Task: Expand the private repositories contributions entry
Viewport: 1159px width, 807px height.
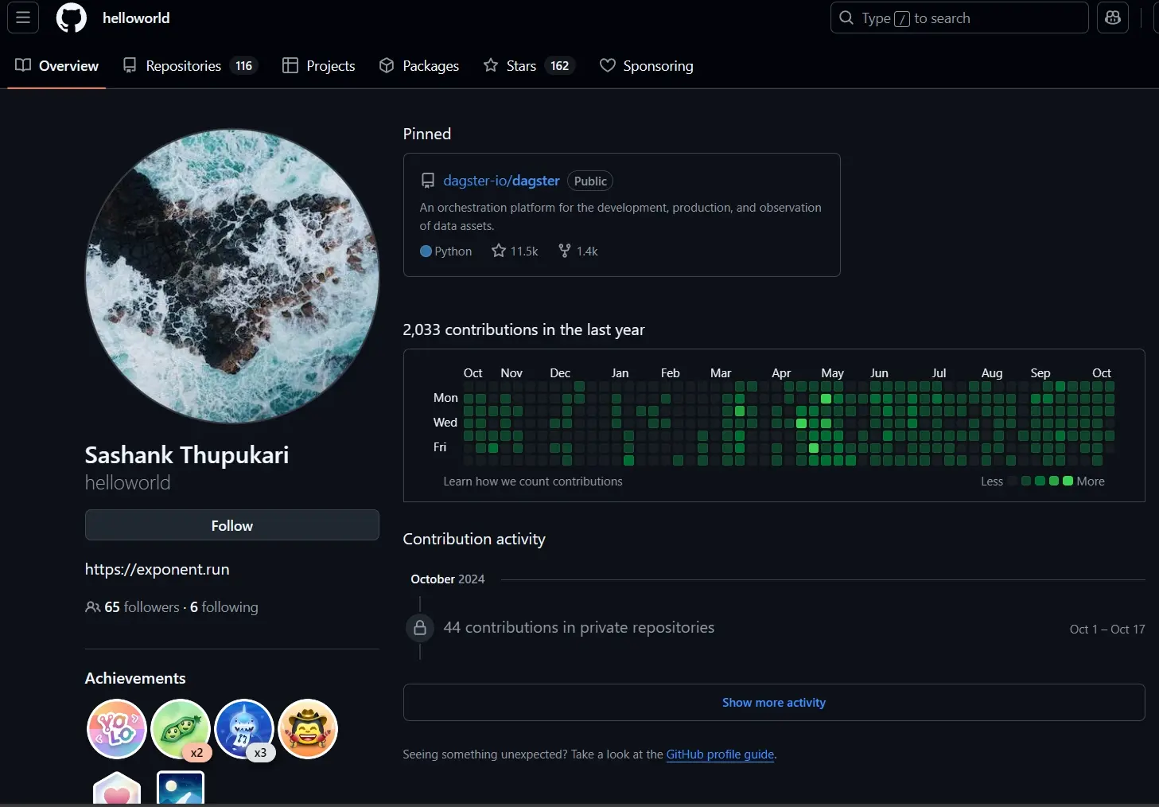Action: pyautogui.click(x=578, y=628)
